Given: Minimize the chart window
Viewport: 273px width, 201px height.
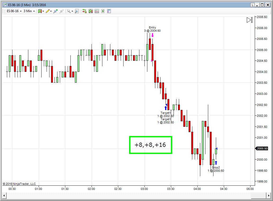Looking at the screenshot, I should [x=257, y=5].
